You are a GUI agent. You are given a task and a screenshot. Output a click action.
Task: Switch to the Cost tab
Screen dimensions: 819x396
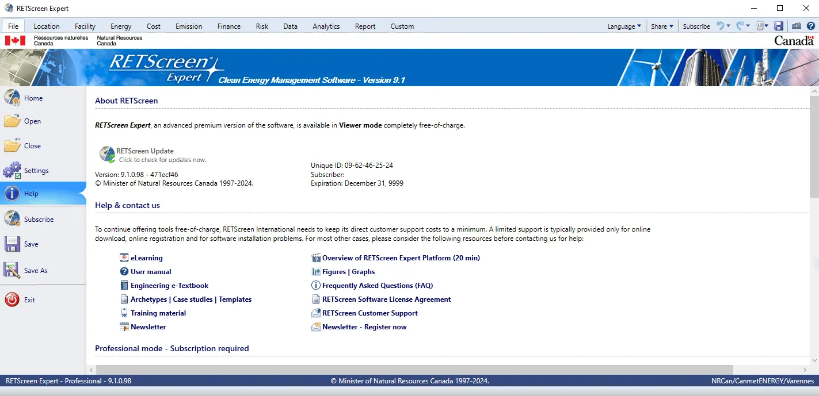tap(154, 26)
